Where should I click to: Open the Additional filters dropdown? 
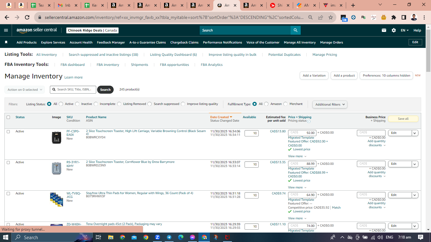coord(330,104)
